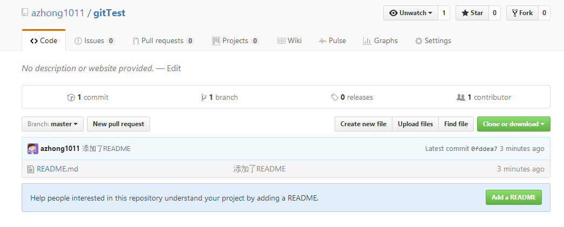
Task: Click the file icon next to README.md
Action: point(31,169)
